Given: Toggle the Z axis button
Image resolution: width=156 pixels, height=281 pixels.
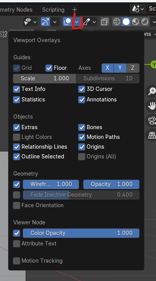Looking at the screenshot, I should click(x=133, y=68).
